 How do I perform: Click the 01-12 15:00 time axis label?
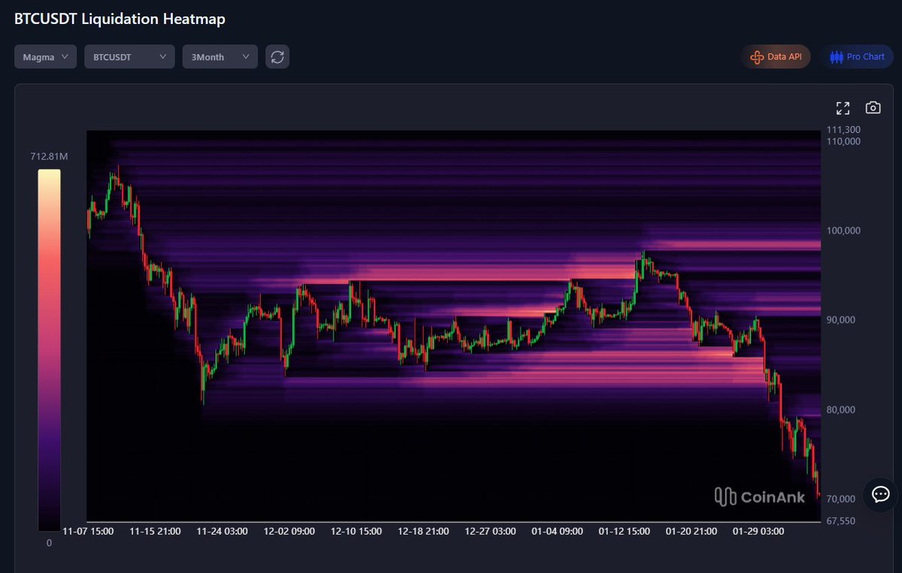(624, 532)
